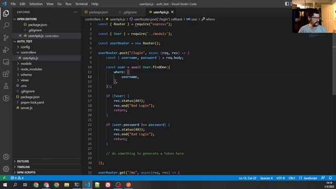Open the Manage gear settings icon
This screenshot has width=336, height=189.
(x=6, y=169)
